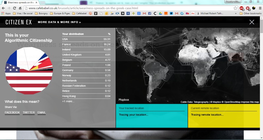The image size is (263, 140).
Task: Expand the '+1 more...' distribution entry
Action: (x=68, y=101)
